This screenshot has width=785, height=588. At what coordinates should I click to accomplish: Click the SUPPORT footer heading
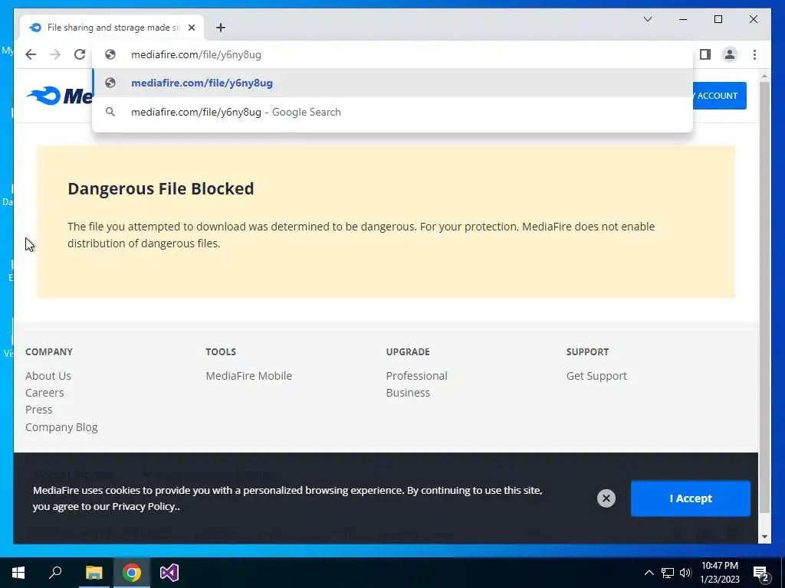[587, 351]
